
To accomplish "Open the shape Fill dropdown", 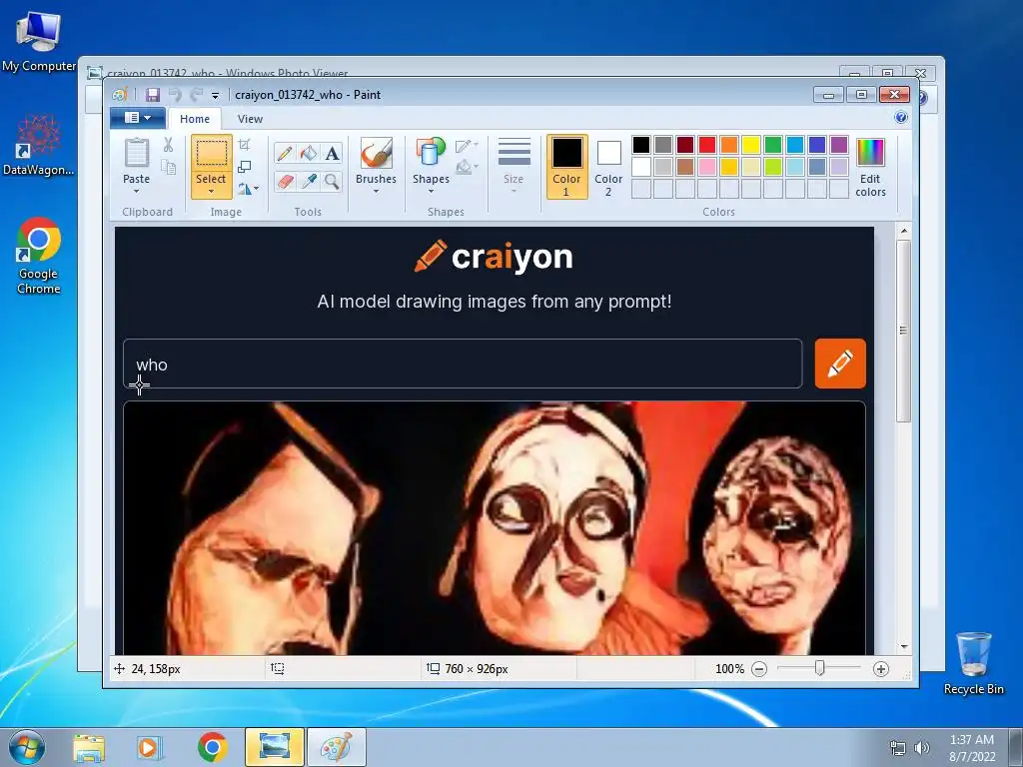I will point(467,168).
